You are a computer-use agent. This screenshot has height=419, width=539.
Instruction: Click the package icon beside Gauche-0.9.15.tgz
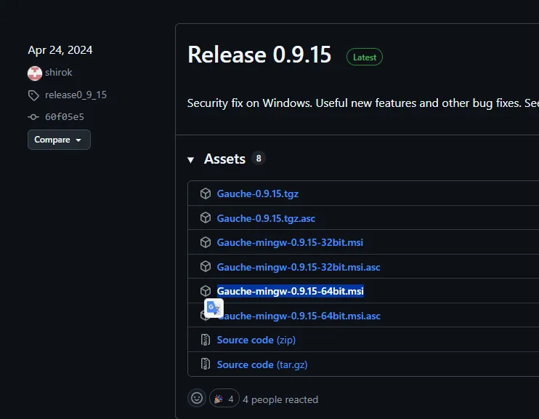tap(206, 194)
